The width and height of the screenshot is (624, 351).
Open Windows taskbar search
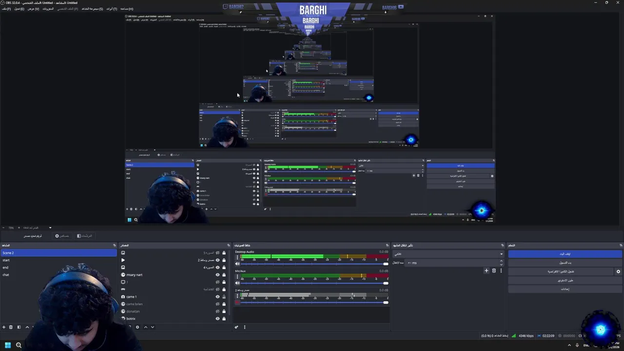click(19, 345)
